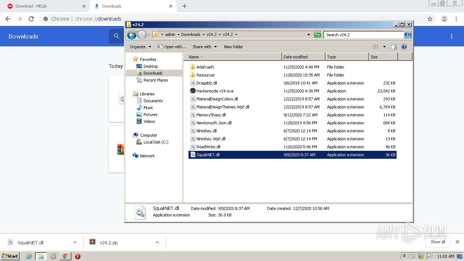Open Documents library
The width and height of the screenshot is (464, 261).
(153, 101)
